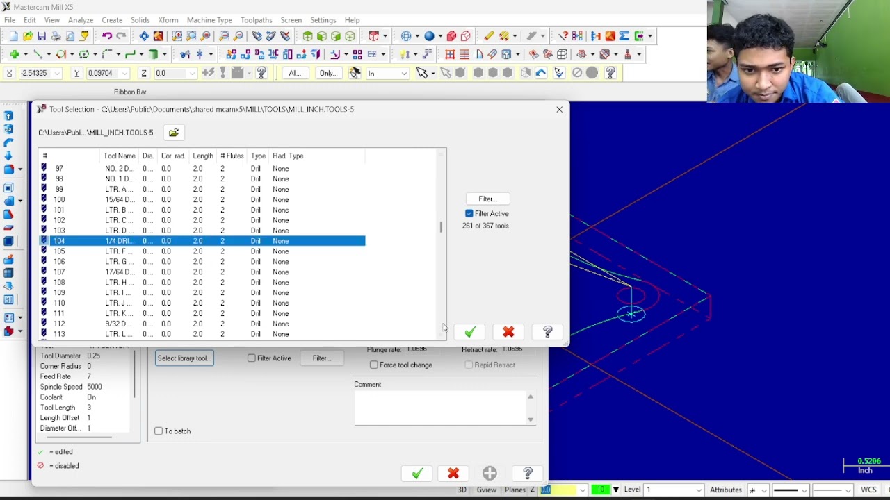890x500 pixels.
Task: Click the Save file icon in toolbar
Action: [x=42, y=36]
